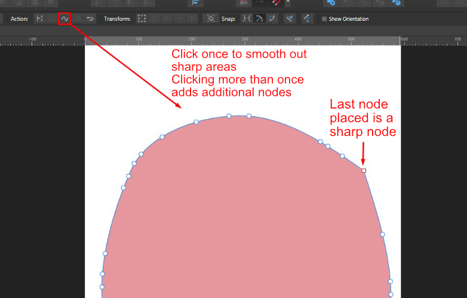Enable Transform Mode dotted box icon

point(142,18)
